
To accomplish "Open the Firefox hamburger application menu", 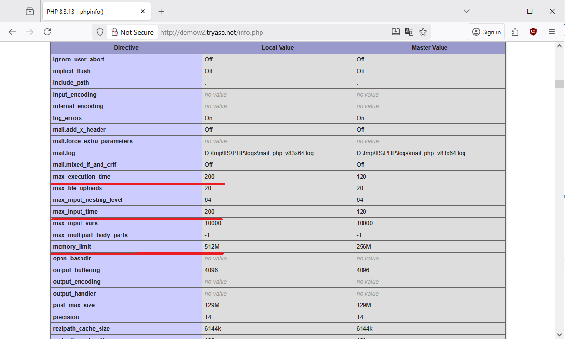I will pos(552,32).
